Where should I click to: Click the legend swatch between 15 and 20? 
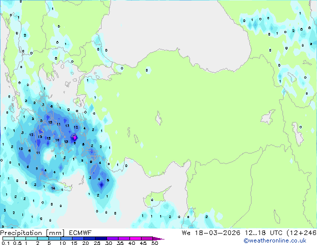[77, 238]
